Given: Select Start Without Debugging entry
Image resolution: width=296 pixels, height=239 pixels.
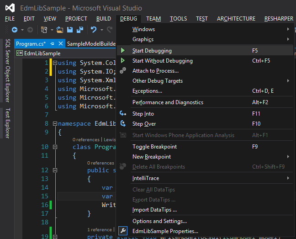Looking at the screenshot, I should (x=205, y=61).
